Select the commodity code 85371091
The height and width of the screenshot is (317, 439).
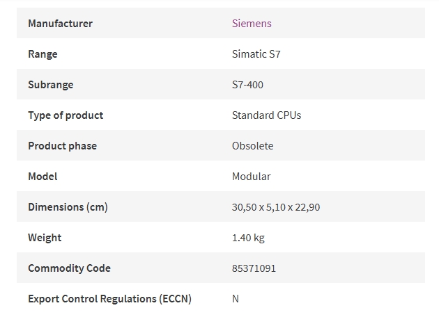pos(254,268)
